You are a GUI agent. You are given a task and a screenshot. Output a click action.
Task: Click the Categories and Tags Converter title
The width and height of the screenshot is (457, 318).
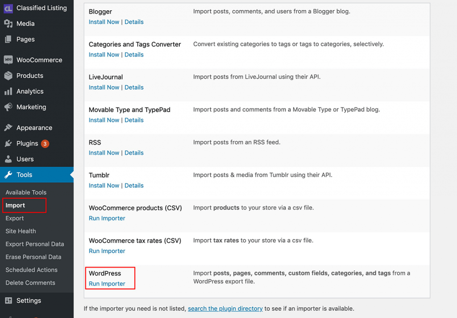(x=135, y=44)
